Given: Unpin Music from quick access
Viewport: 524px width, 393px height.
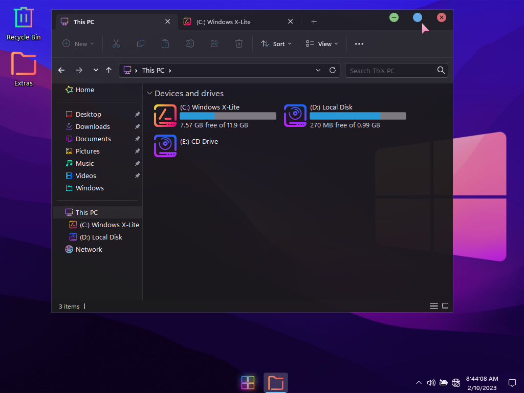Looking at the screenshot, I should coord(137,163).
